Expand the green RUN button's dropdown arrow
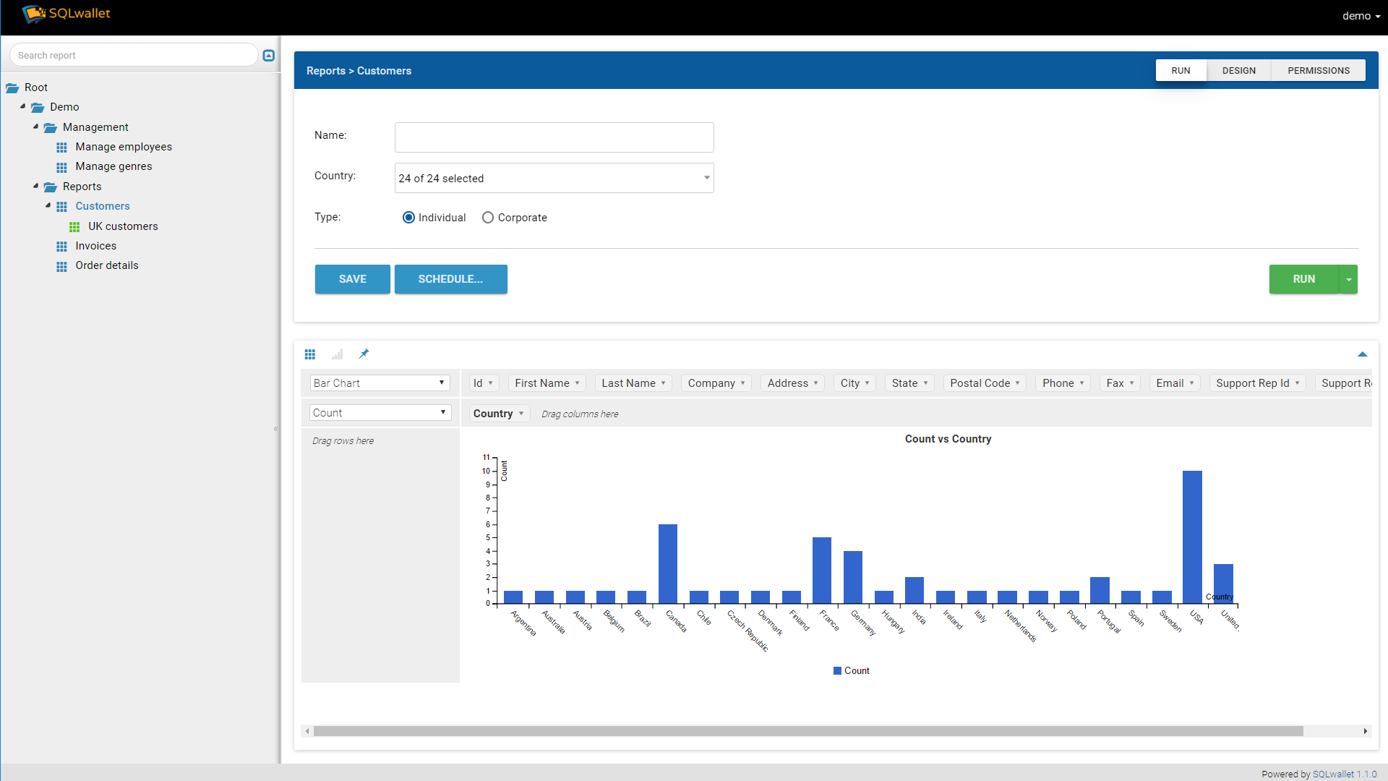Viewport: 1388px width, 781px height. coord(1349,279)
